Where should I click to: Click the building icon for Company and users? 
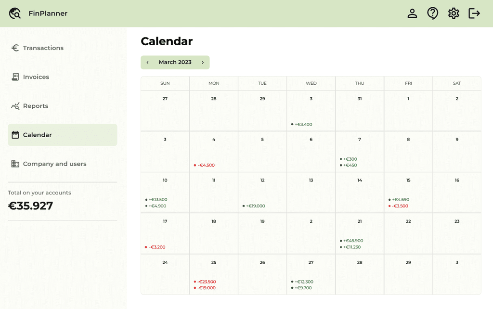[15, 164]
